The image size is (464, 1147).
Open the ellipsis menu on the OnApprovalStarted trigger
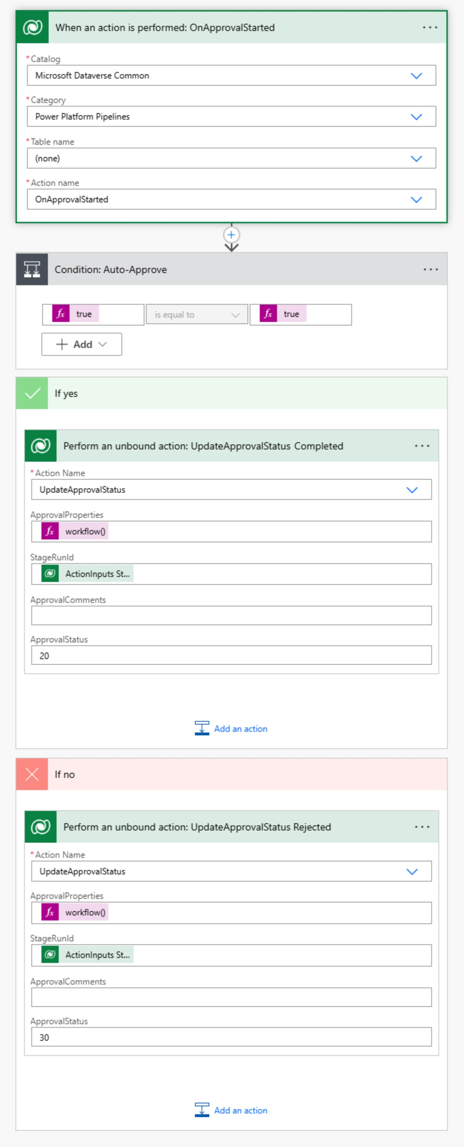pyautogui.click(x=430, y=28)
